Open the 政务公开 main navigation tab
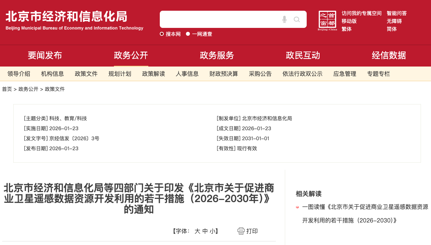 click(131, 55)
